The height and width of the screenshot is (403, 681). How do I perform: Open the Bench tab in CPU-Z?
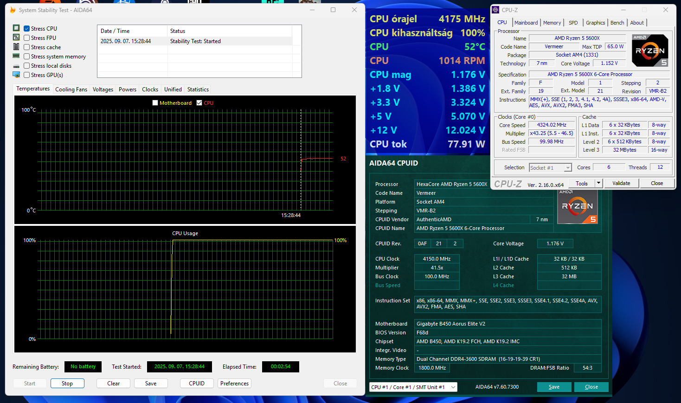pos(617,23)
